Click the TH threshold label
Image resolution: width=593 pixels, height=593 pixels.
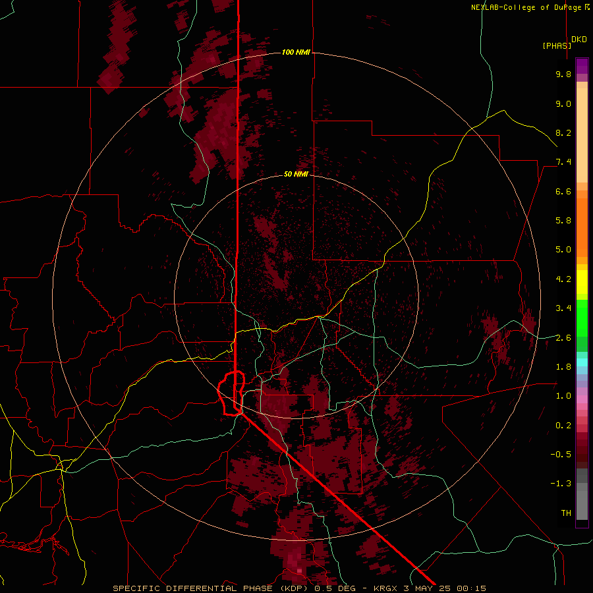(566, 513)
